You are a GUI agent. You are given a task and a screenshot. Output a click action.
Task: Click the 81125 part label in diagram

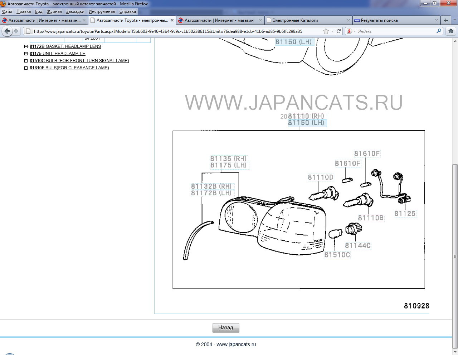[405, 214]
